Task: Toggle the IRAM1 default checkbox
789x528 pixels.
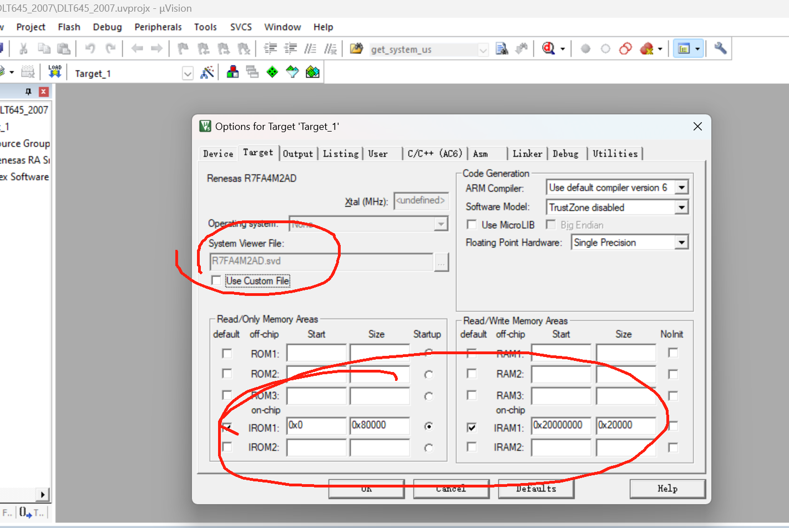Action: pyautogui.click(x=472, y=428)
